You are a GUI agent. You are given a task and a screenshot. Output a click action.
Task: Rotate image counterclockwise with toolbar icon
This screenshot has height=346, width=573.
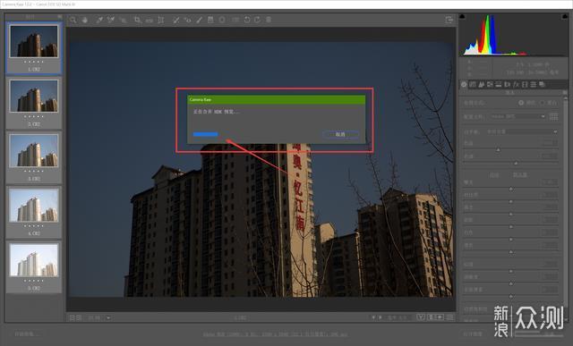point(247,20)
